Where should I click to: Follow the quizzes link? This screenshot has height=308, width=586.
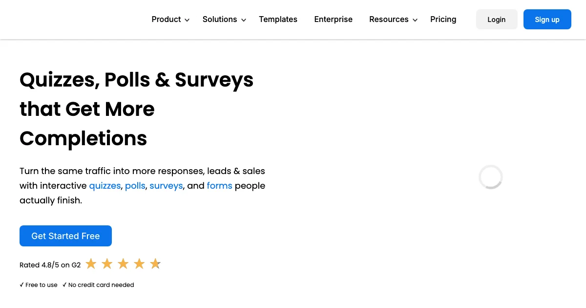point(105,186)
